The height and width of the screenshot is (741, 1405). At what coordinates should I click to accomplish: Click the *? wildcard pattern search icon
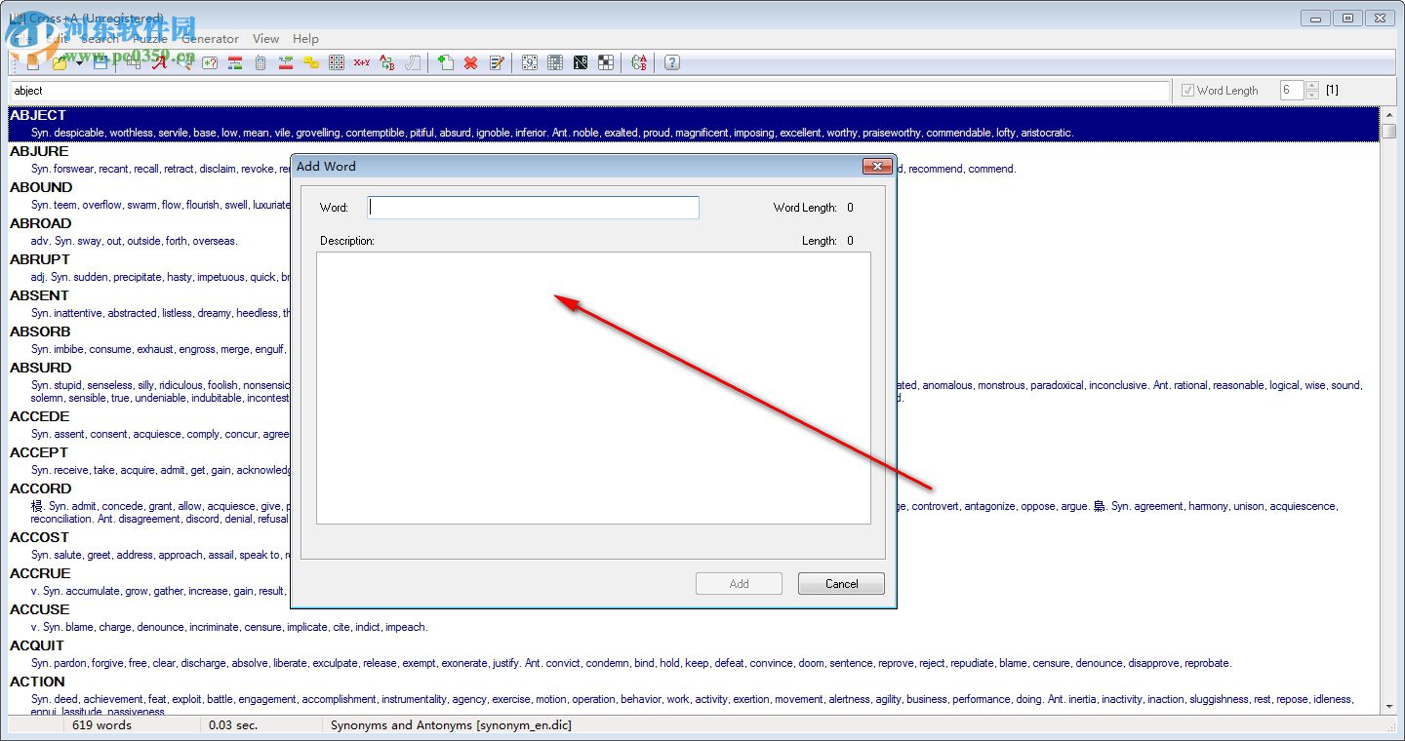(x=210, y=62)
